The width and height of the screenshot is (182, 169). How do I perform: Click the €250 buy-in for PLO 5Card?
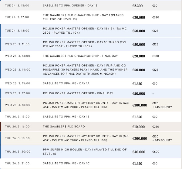coord(156,127)
